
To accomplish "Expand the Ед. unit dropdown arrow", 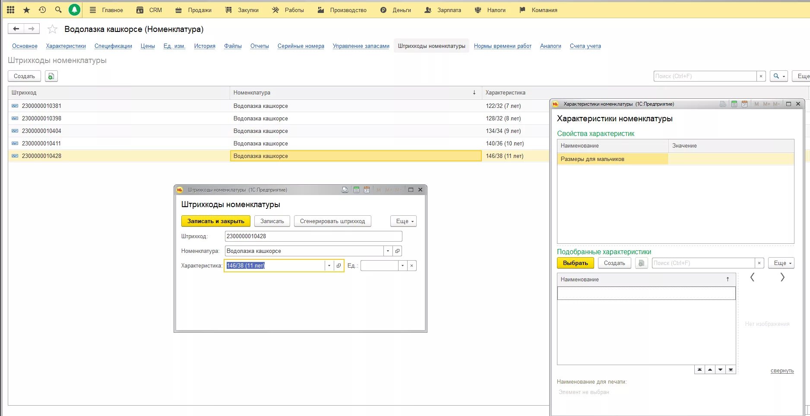I will pyautogui.click(x=402, y=266).
